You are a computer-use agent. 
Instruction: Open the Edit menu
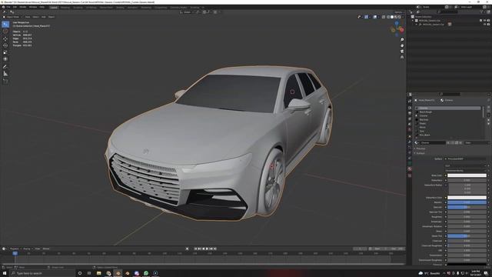(15, 7)
